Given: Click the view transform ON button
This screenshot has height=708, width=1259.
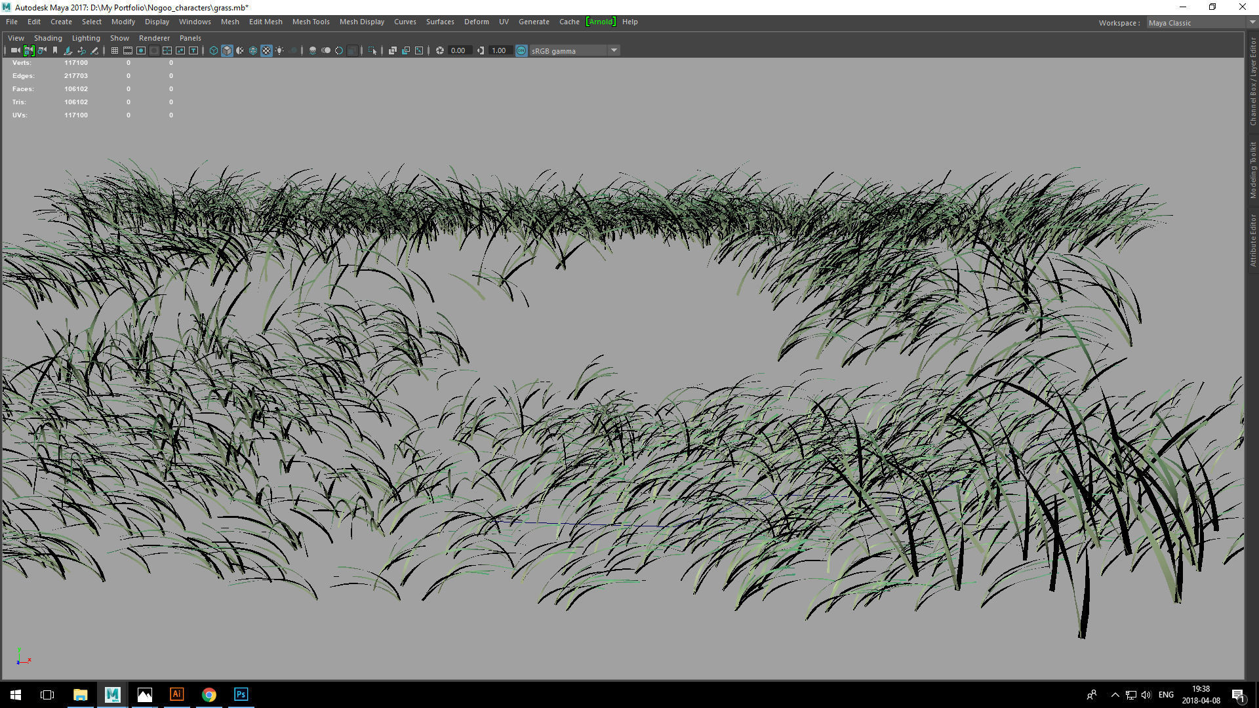Looking at the screenshot, I should (521, 50).
